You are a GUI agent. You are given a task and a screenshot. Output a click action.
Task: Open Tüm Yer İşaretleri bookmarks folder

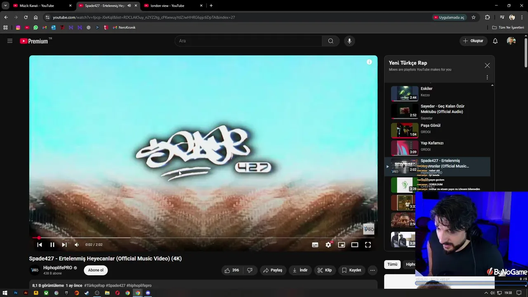click(x=508, y=28)
